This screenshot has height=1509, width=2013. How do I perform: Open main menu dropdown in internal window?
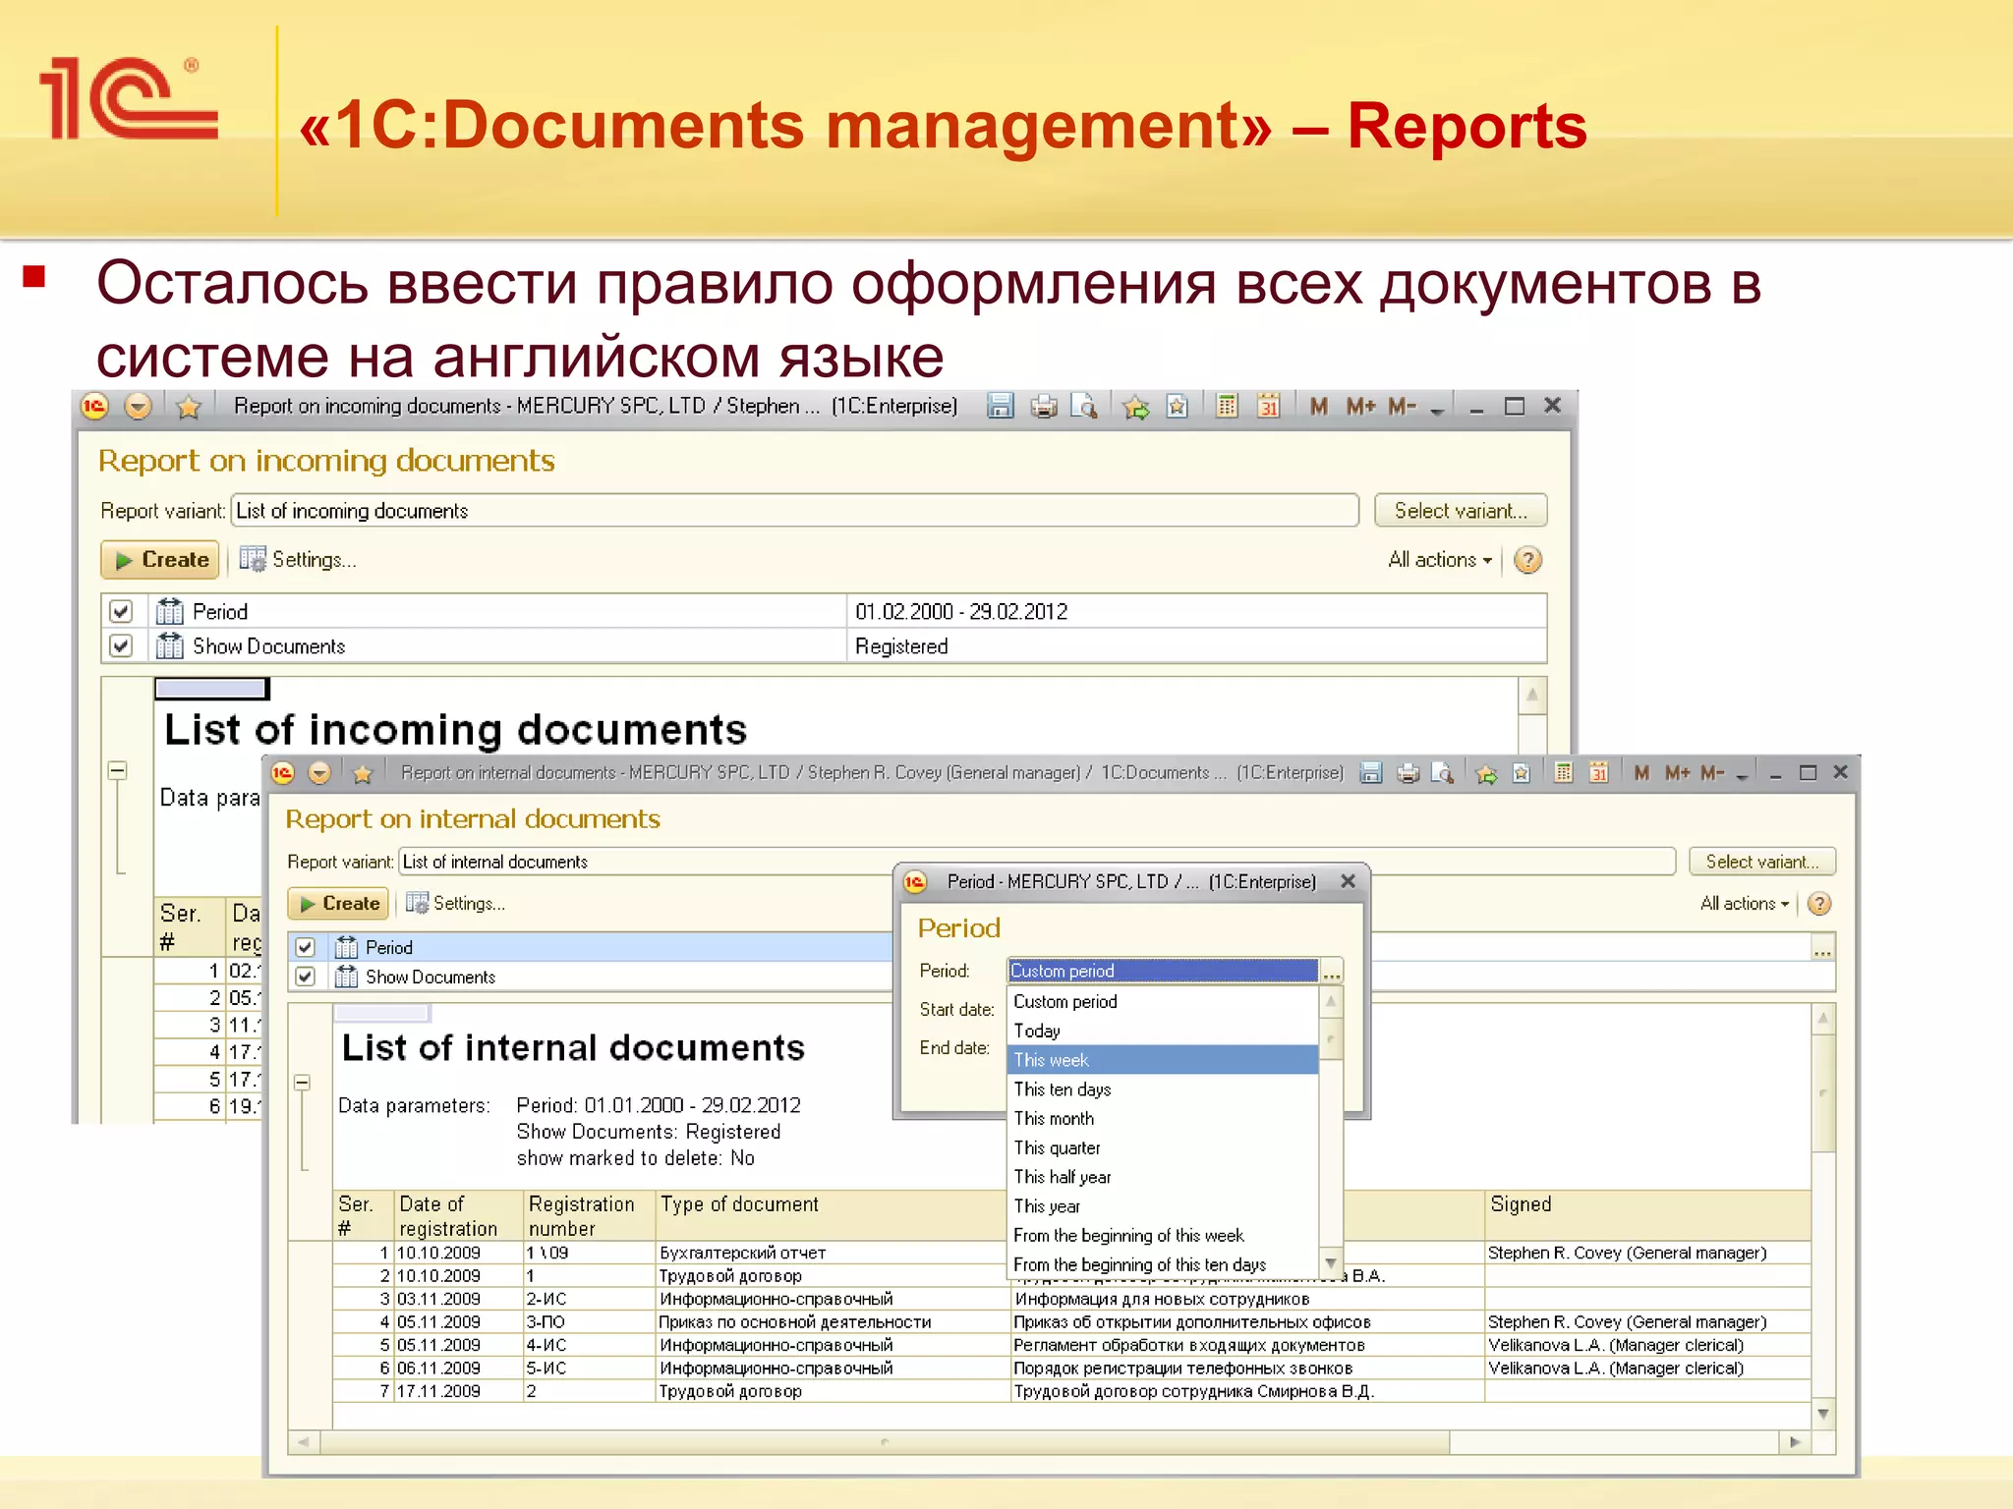(319, 773)
